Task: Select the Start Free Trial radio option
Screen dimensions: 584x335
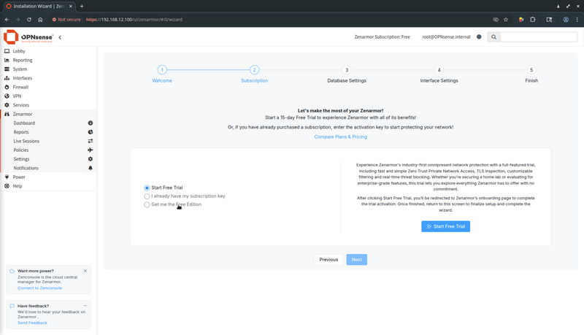Action: pyautogui.click(x=147, y=188)
